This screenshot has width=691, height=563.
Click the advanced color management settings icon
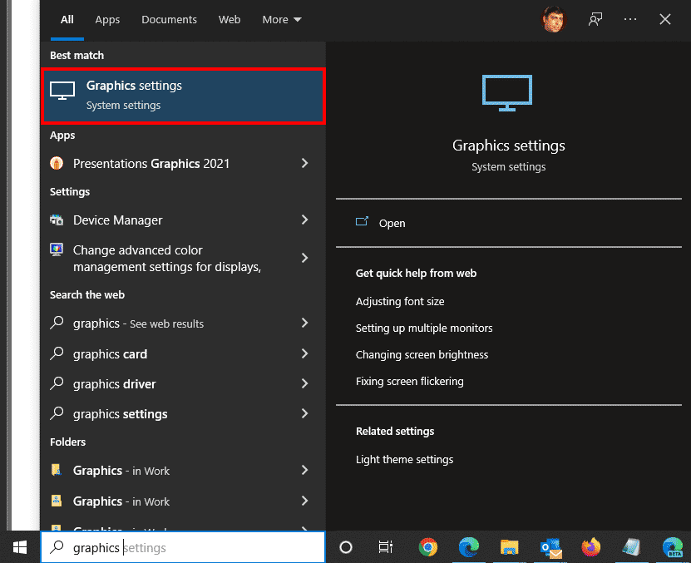click(56, 249)
